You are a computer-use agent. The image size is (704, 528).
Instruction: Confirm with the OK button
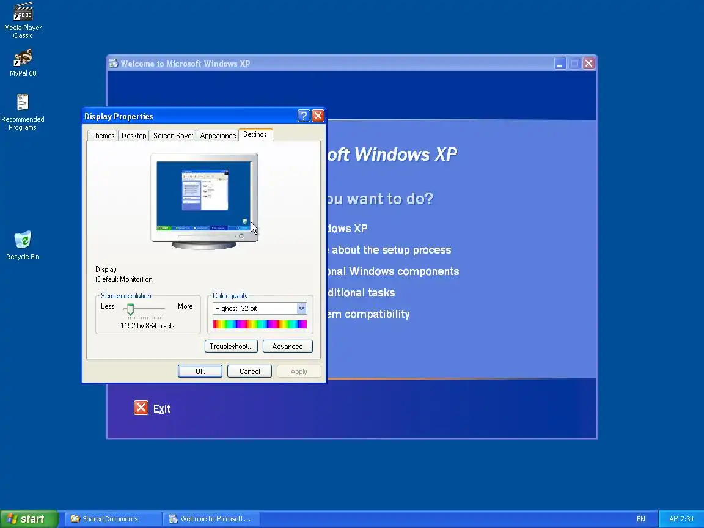click(200, 372)
